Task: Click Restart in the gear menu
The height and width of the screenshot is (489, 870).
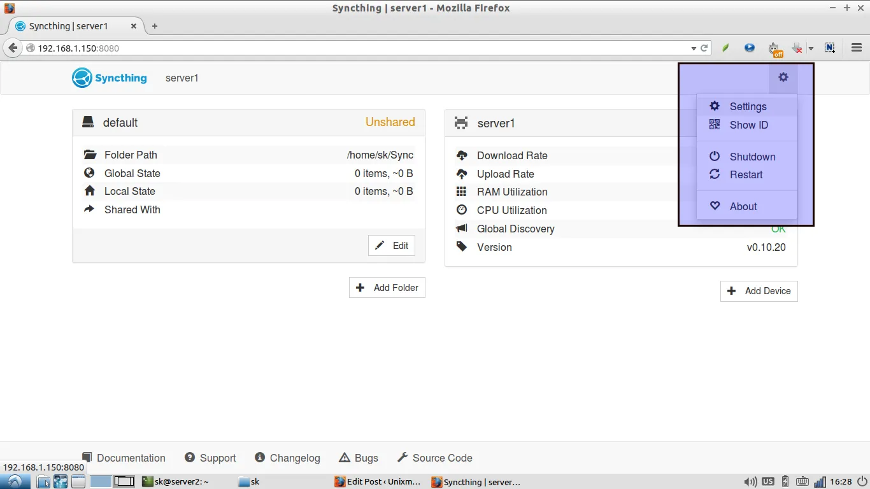Action: tap(745, 174)
